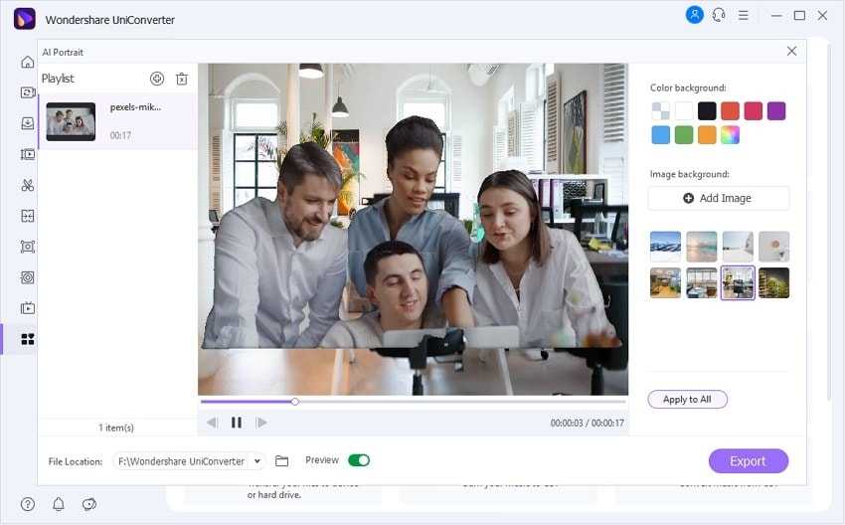845x525 pixels.
Task: Click the Export button
Action: pyautogui.click(x=748, y=461)
